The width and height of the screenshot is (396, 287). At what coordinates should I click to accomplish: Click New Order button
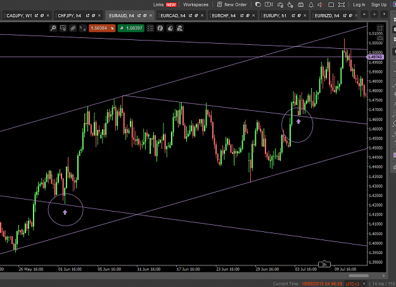click(232, 4)
